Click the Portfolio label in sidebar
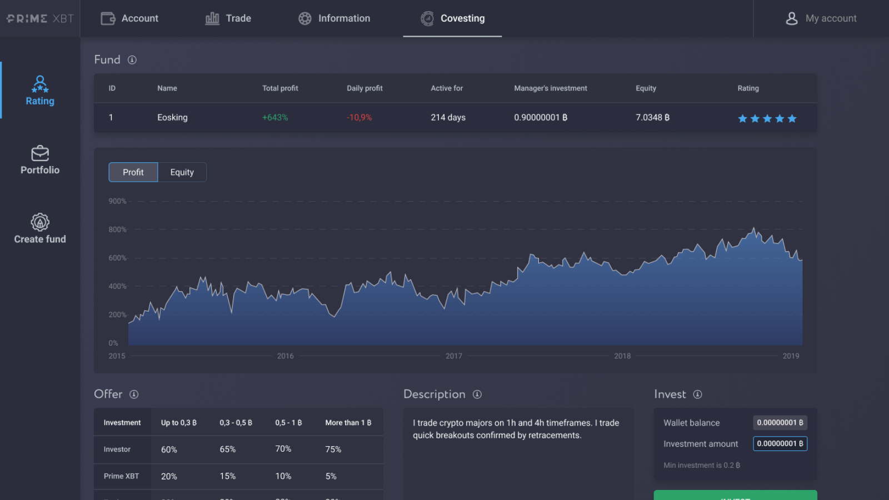The width and height of the screenshot is (889, 500). point(40,170)
